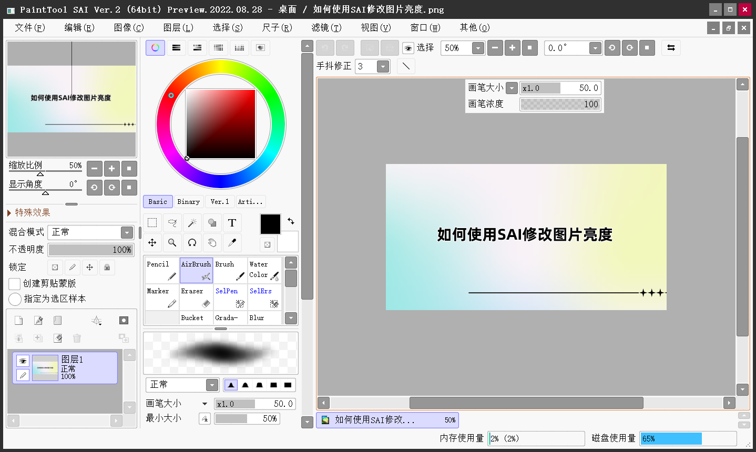Enable the clipping mask checkbox

15,284
